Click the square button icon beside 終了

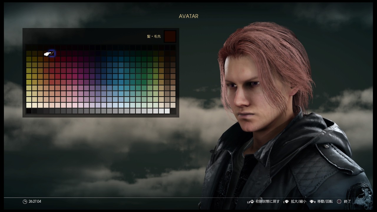click(x=339, y=202)
